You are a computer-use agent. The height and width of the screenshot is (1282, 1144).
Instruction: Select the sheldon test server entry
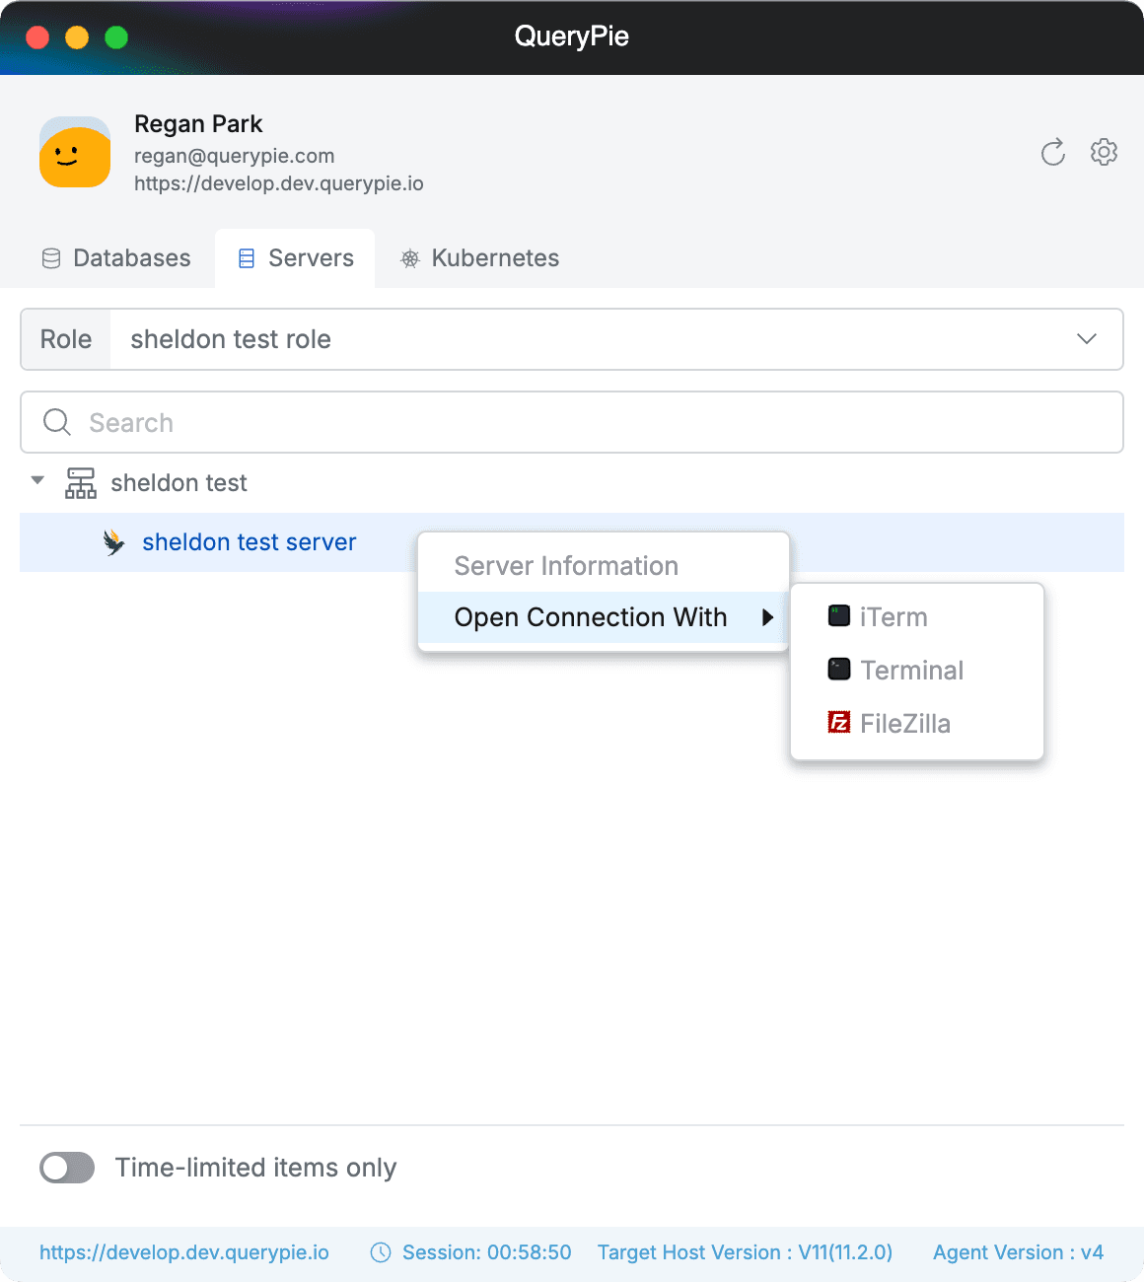[249, 541]
